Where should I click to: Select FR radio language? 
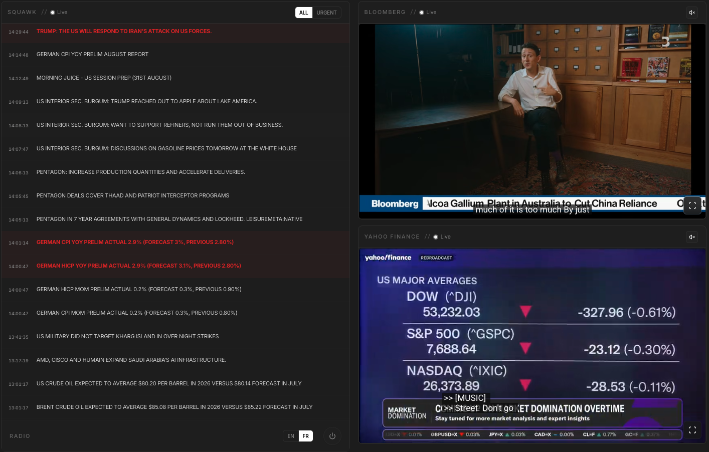[x=305, y=436]
